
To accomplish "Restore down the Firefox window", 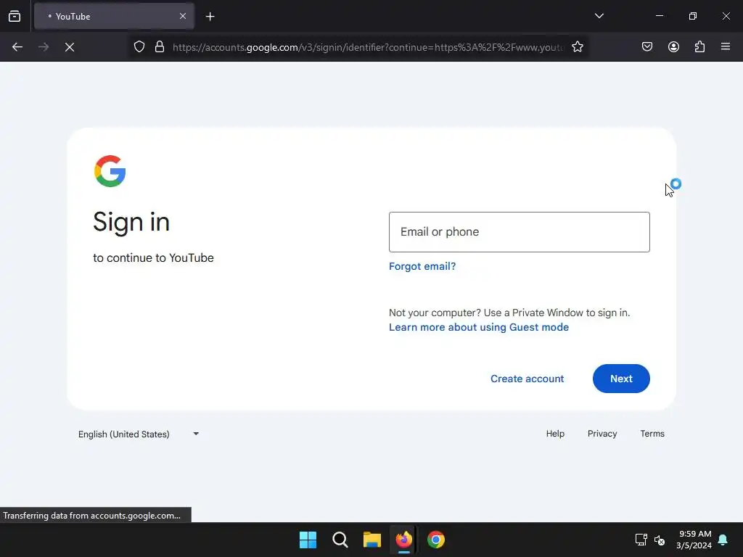I will point(693,16).
